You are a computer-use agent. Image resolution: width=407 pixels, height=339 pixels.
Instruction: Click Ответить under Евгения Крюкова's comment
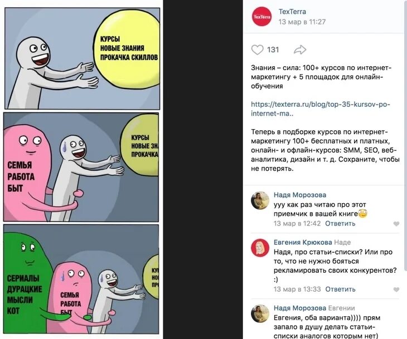pos(340,289)
